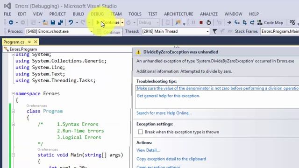
Task: Click 'Get general help for this exception' link
Action: [x=168, y=96]
